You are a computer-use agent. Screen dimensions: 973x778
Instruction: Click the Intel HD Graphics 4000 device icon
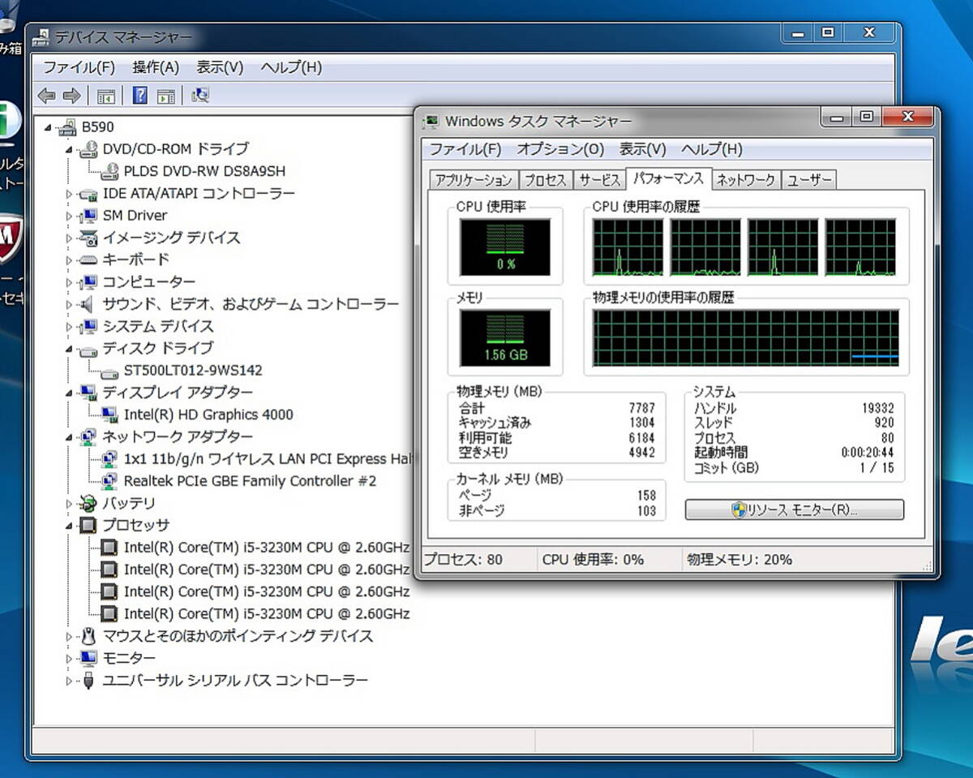109,415
